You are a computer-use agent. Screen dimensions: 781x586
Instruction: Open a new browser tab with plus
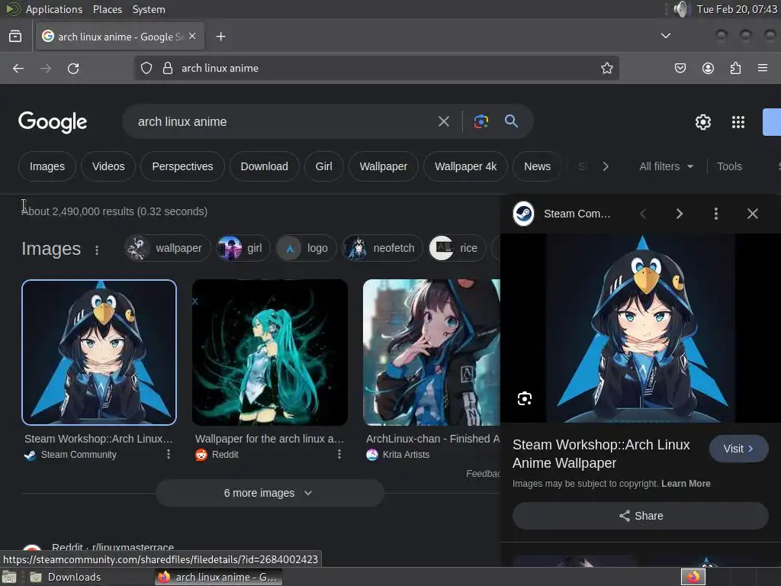pos(220,37)
